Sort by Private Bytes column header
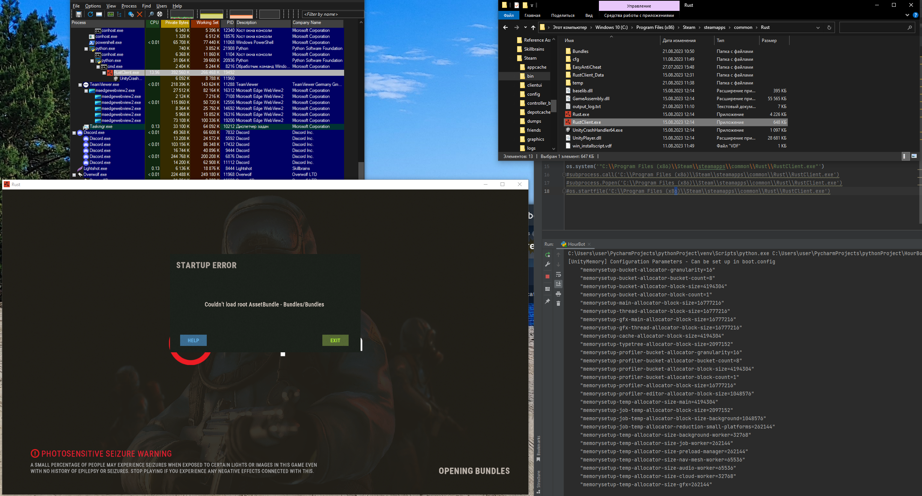The width and height of the screenshot is (922, 496). (176, 23)
